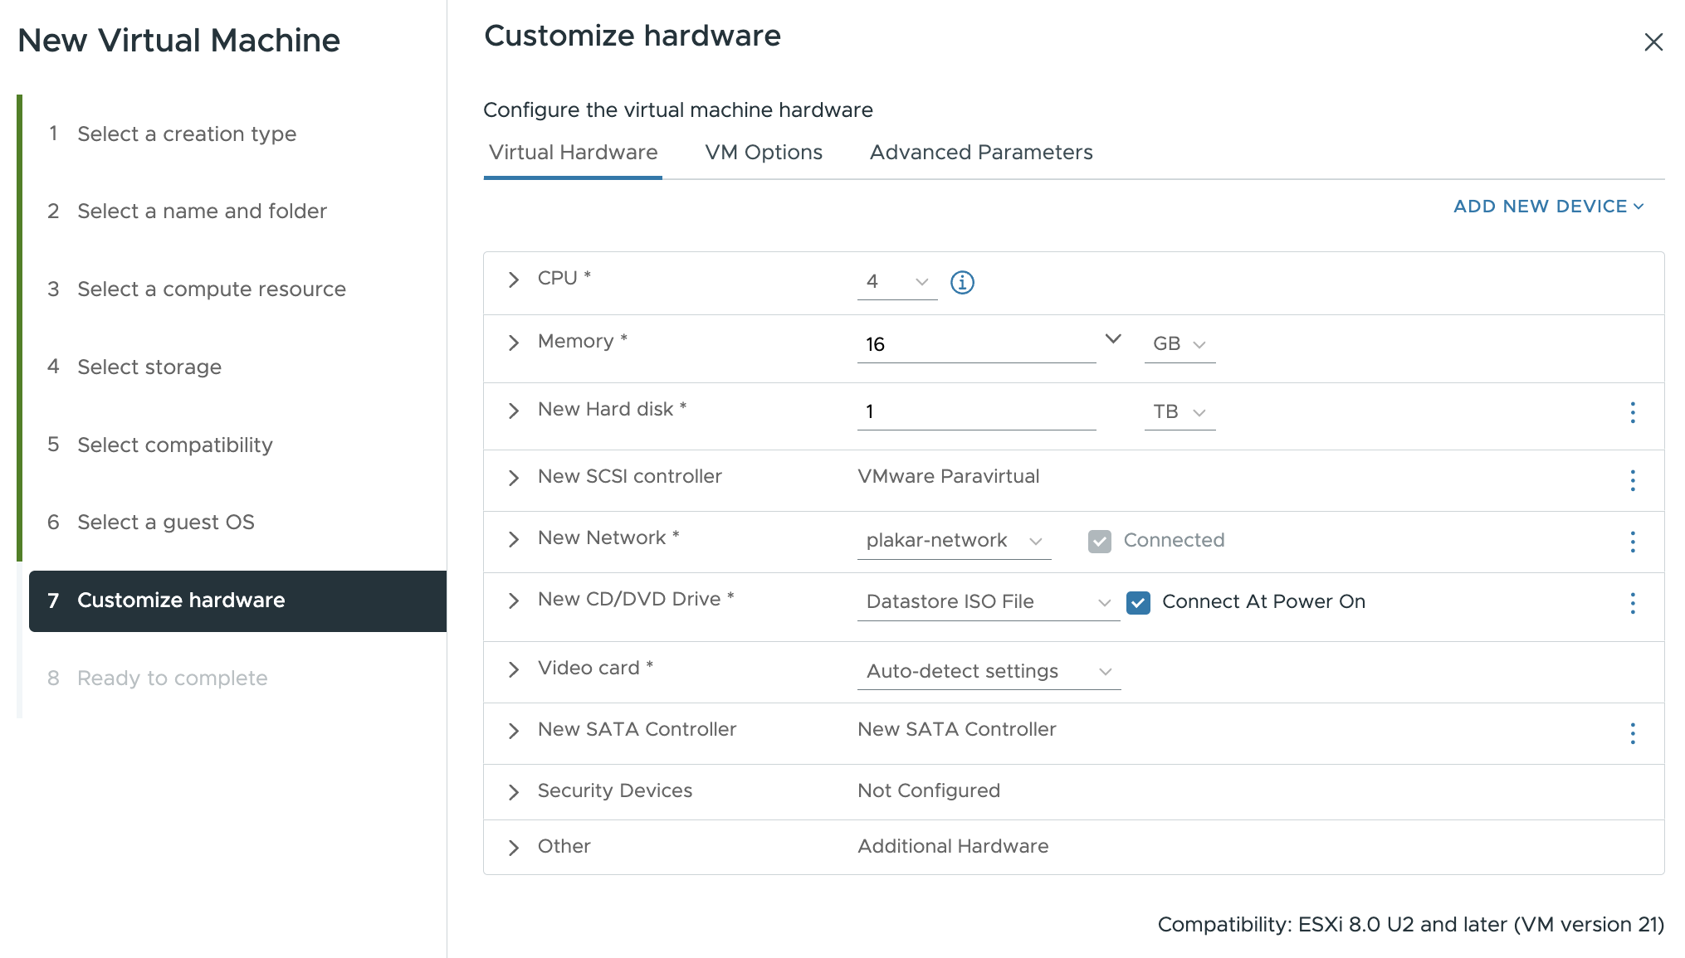Go to step 6 Select a guest OS

pyautogui.click(x=166, y=523)
